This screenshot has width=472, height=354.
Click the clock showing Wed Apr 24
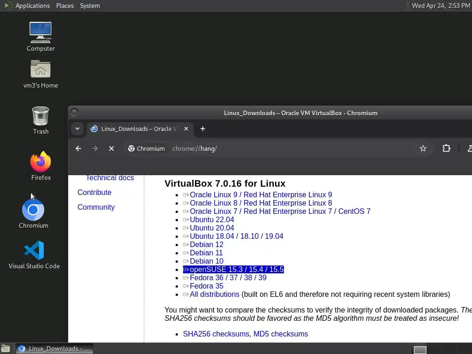point(441,6)
